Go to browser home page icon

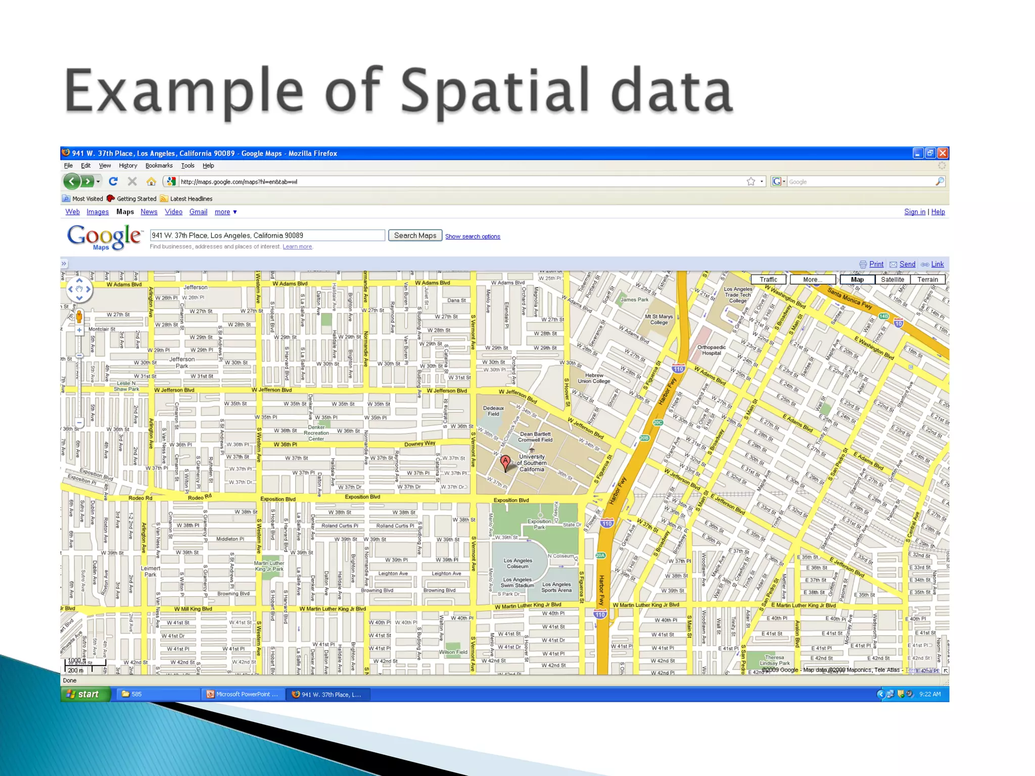151,181
